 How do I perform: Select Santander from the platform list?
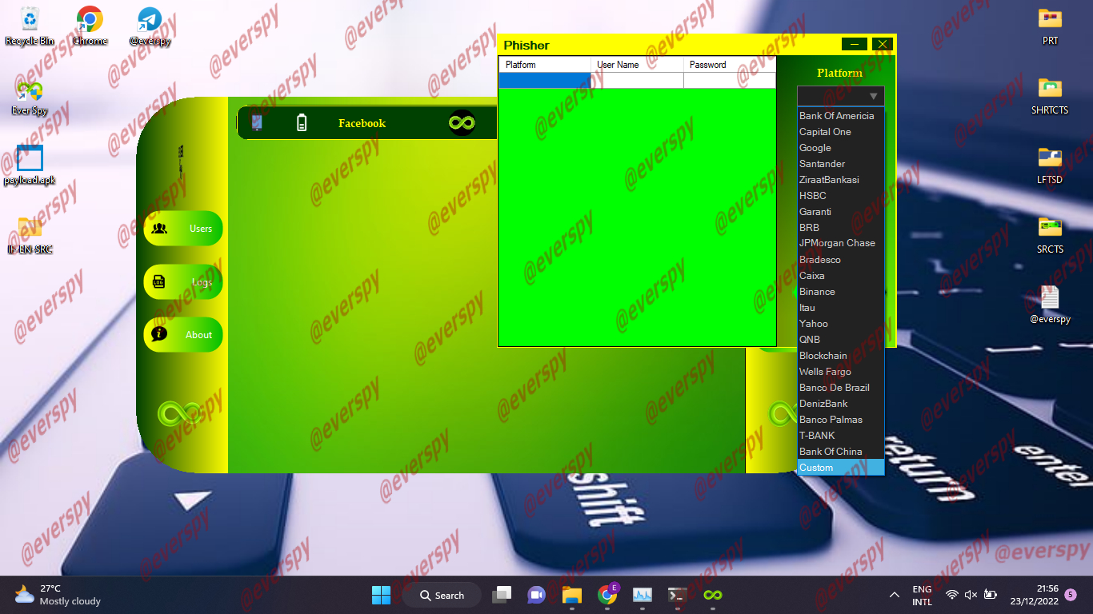pyautogui.click(x=840, y=164)
